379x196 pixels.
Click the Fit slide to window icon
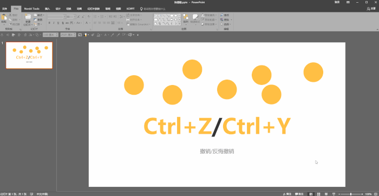(x=375, y=194)
